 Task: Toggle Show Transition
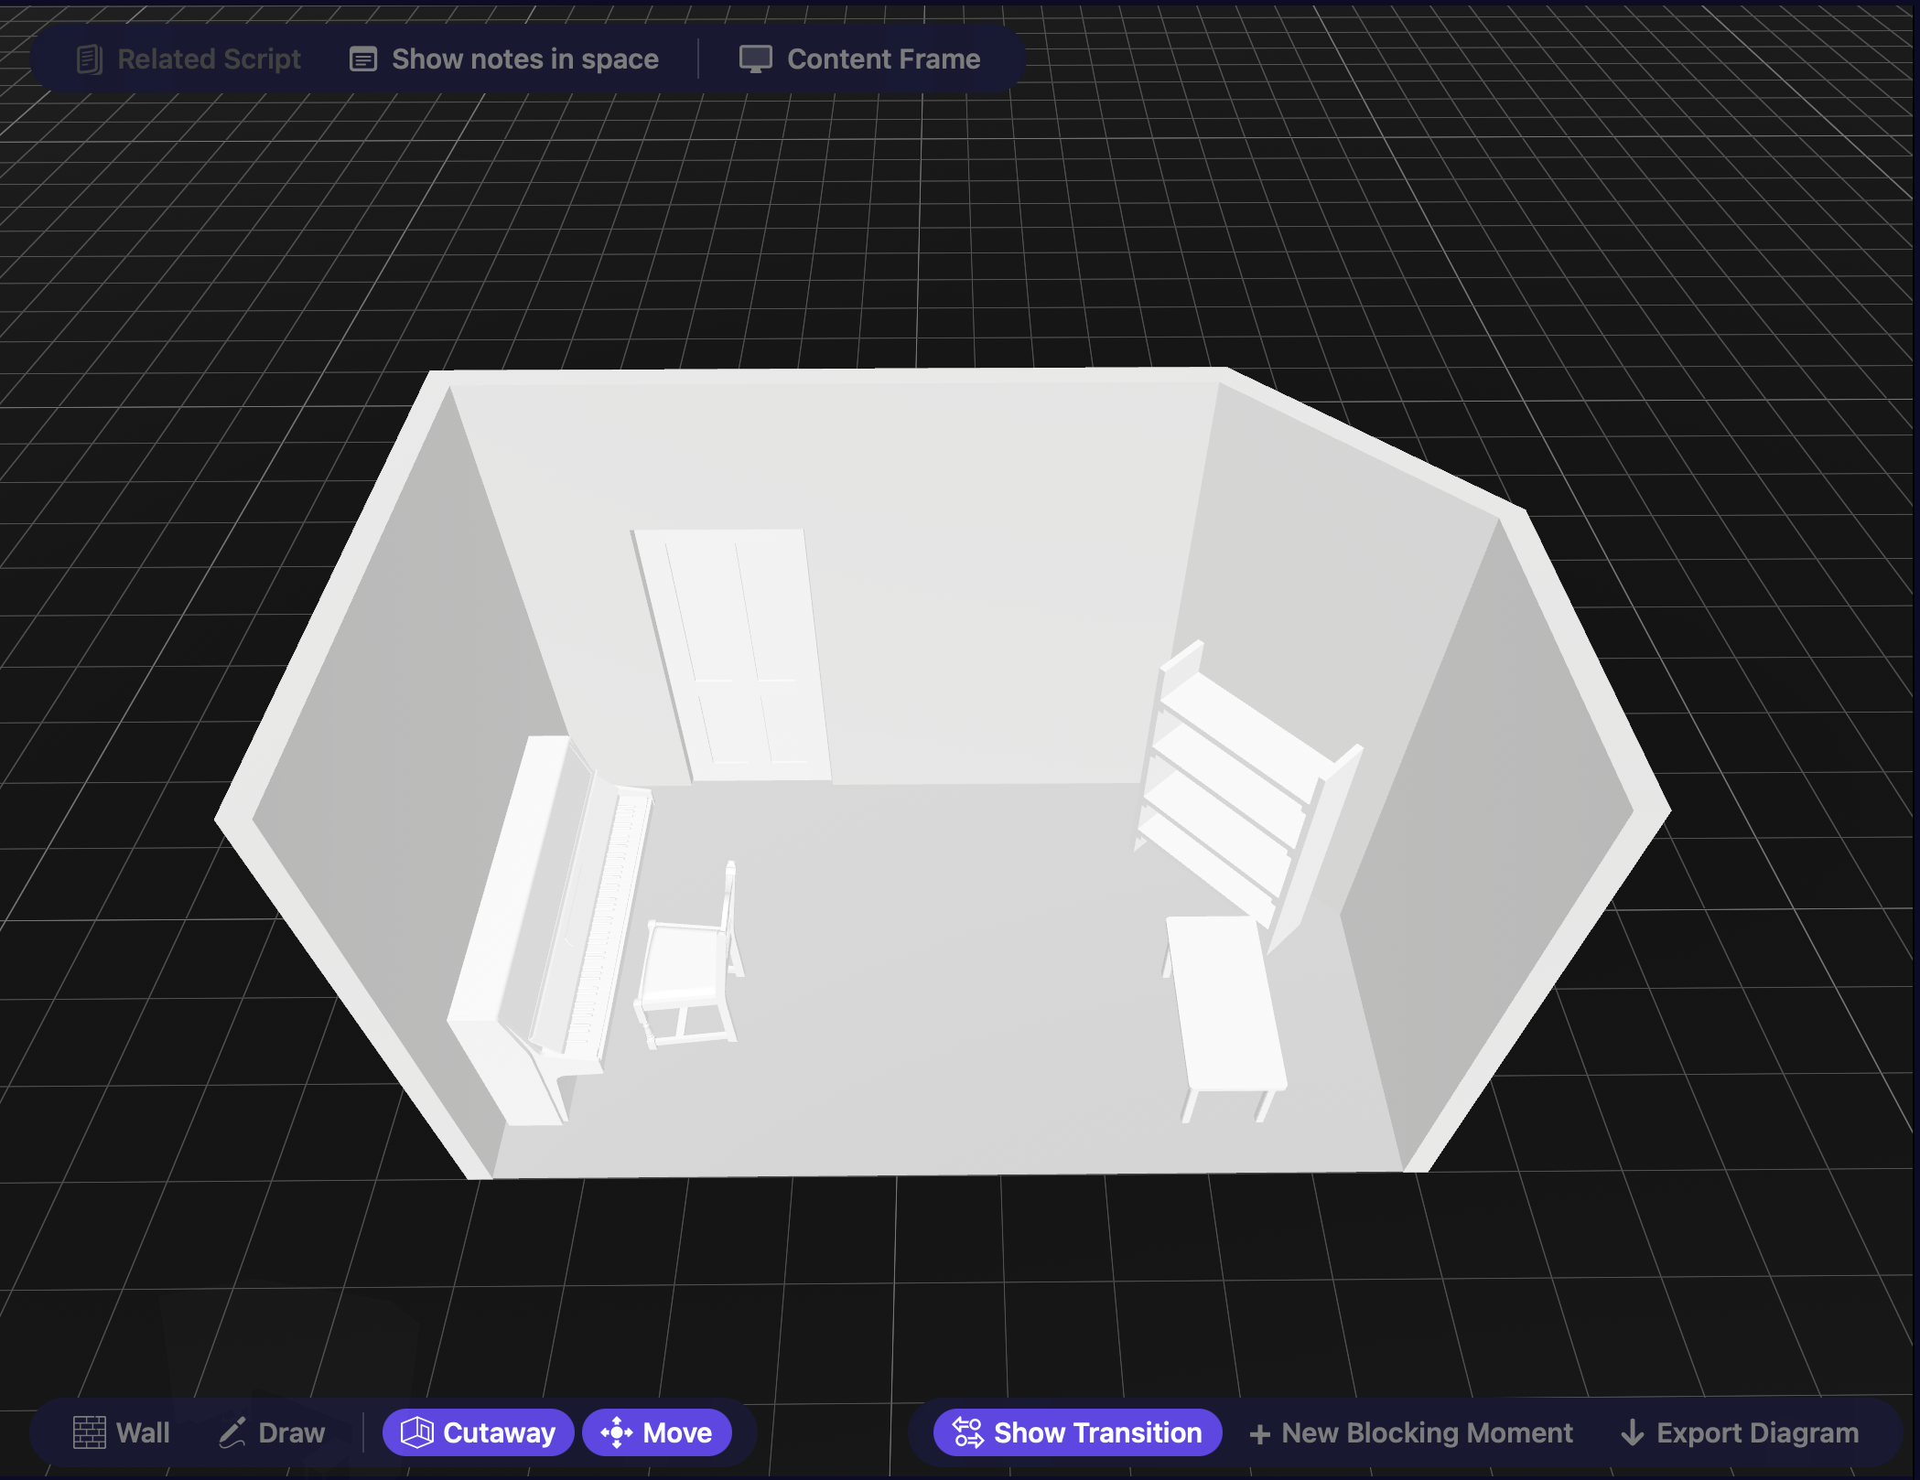1077,1432
